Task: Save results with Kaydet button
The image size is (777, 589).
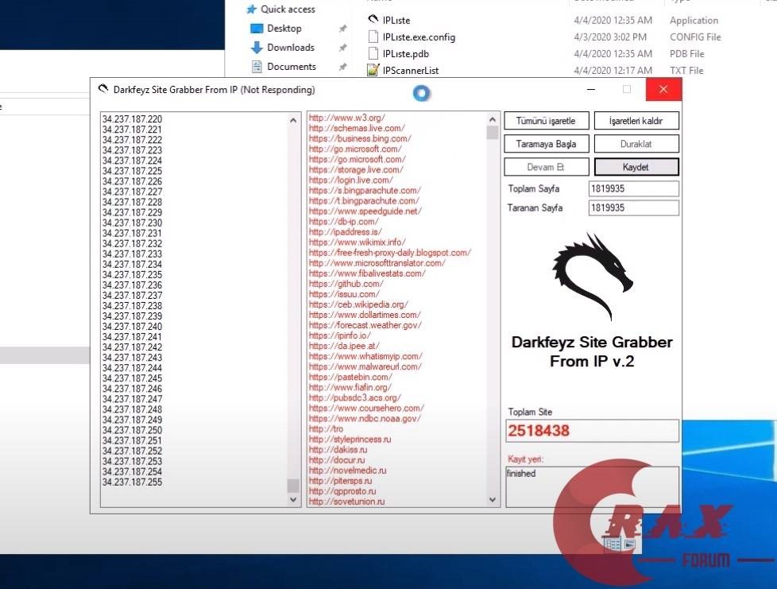Action: [636, 167]
